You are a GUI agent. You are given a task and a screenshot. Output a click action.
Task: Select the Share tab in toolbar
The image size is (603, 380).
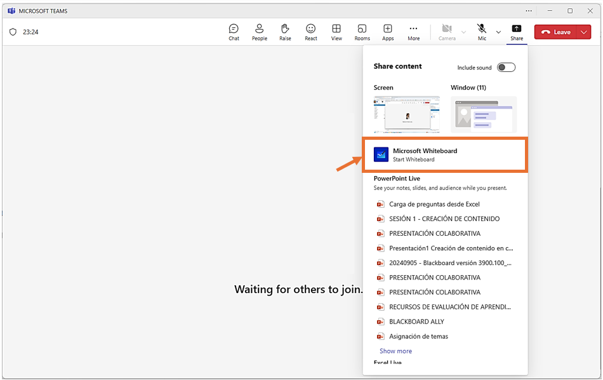point(517,32)
